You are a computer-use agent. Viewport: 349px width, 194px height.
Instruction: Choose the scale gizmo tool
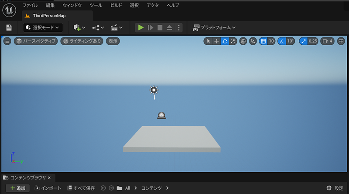pyautogui.click(x=233, y=41)
